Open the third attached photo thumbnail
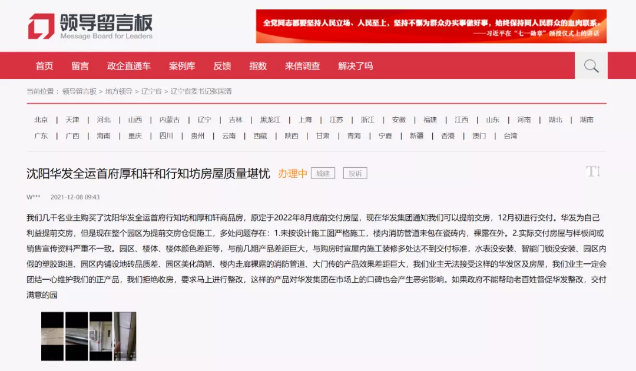This screenshot has width=636, height=371. (x=101, y=336)
